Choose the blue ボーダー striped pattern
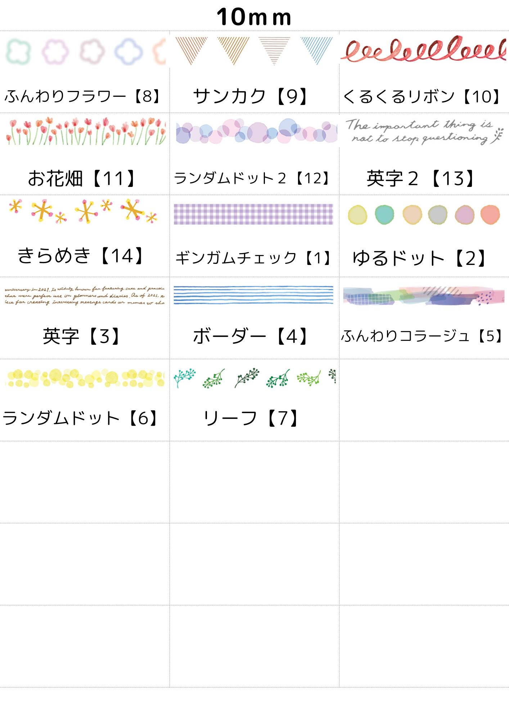 point(253,295)
